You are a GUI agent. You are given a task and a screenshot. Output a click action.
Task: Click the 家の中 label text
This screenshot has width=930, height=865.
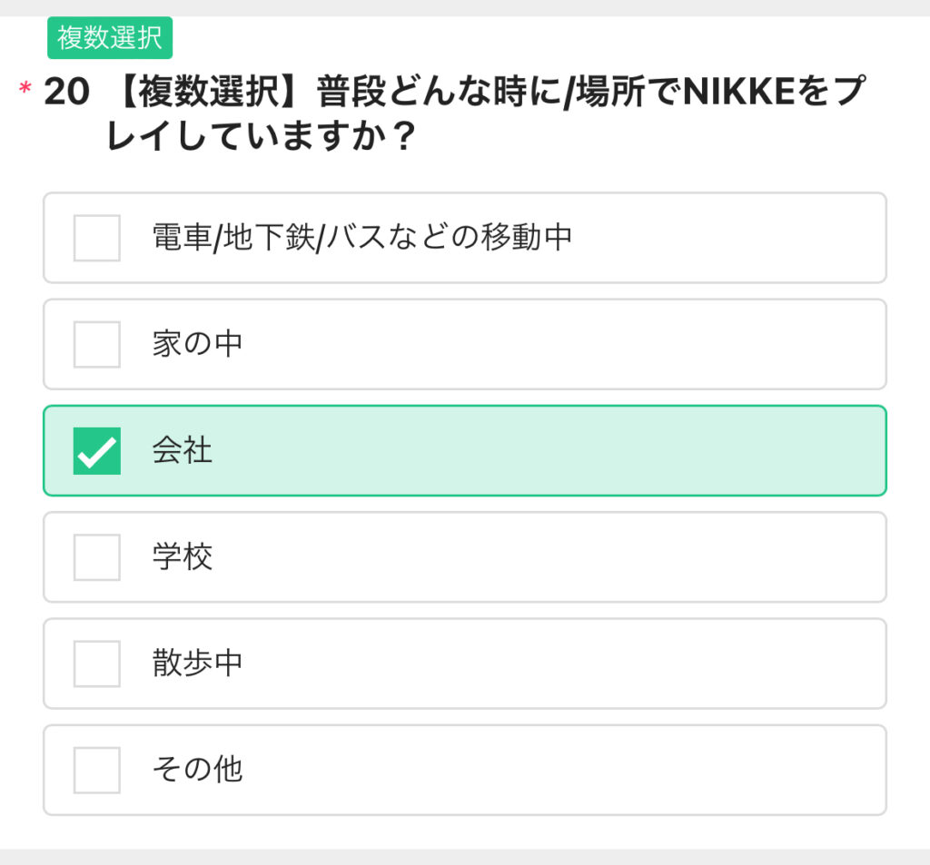pos(197,344)
